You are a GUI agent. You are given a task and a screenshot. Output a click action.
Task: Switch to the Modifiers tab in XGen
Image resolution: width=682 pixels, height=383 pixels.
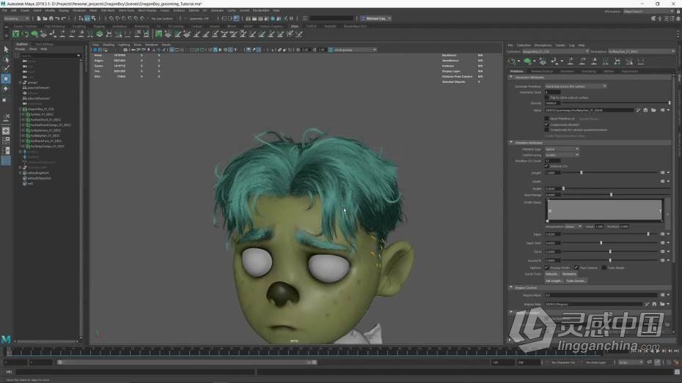point(567,71)
